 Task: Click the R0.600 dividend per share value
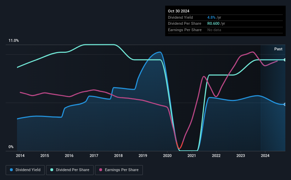(213, 24)
